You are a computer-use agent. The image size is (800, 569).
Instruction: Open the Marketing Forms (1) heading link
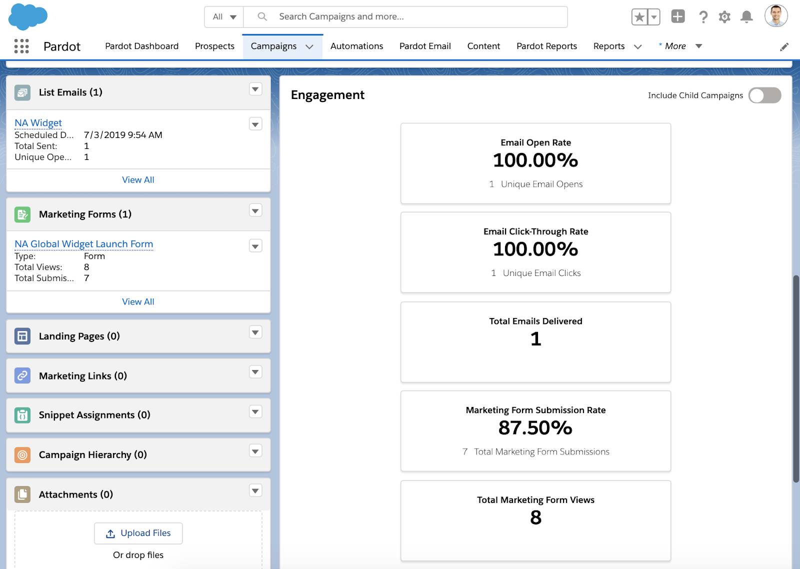(85, 214)
